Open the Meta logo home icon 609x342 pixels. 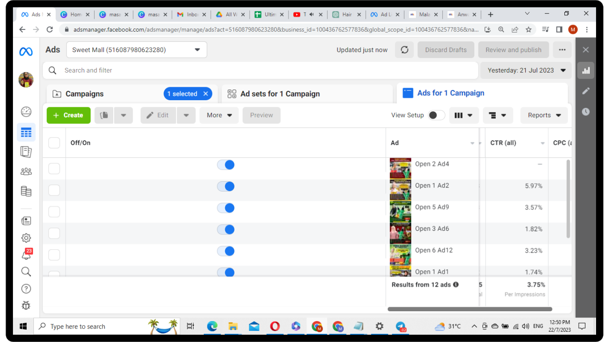click(26, 52)
